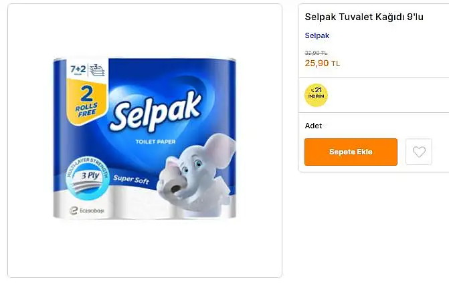
Task: Click the elephant's large gray ear
Action: pyautogui.click(x=219, y=150)
